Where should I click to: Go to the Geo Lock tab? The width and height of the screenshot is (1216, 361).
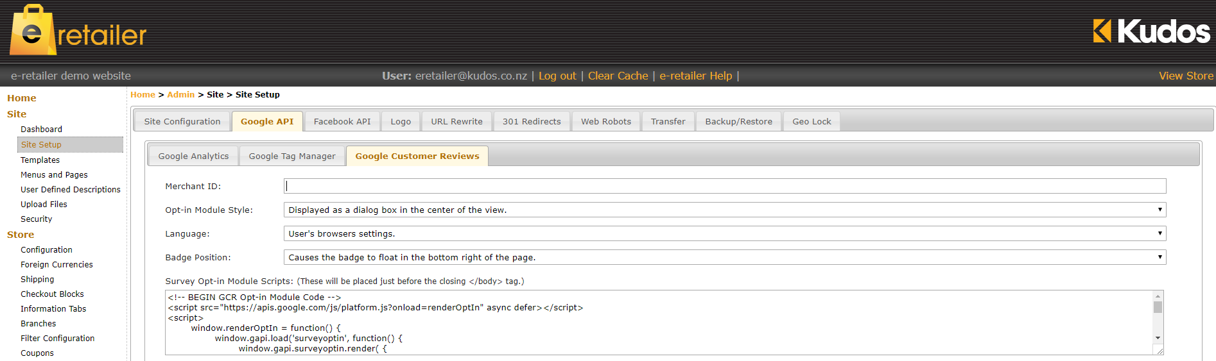(x=811, y=121)
